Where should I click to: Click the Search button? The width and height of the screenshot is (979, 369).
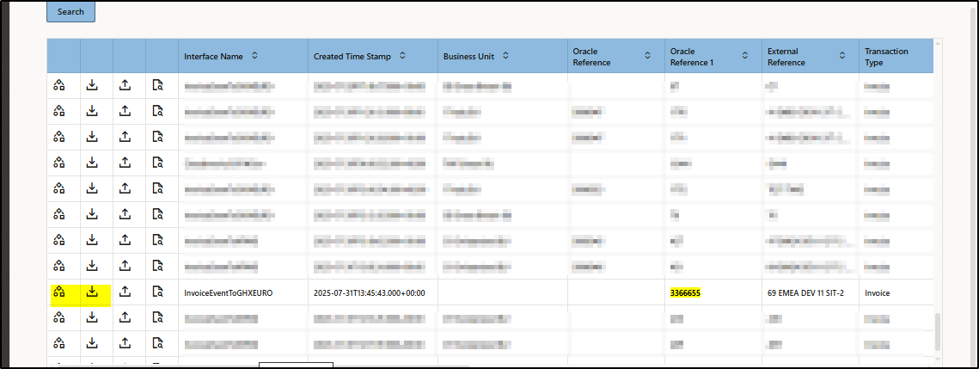point(70,12)
